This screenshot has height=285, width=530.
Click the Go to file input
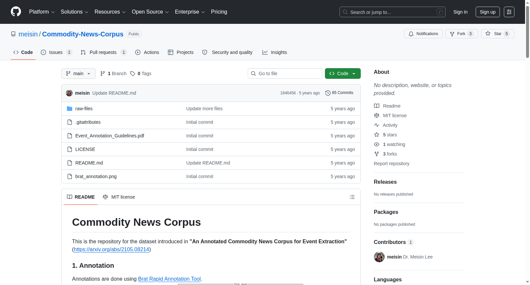coord(285,73)
